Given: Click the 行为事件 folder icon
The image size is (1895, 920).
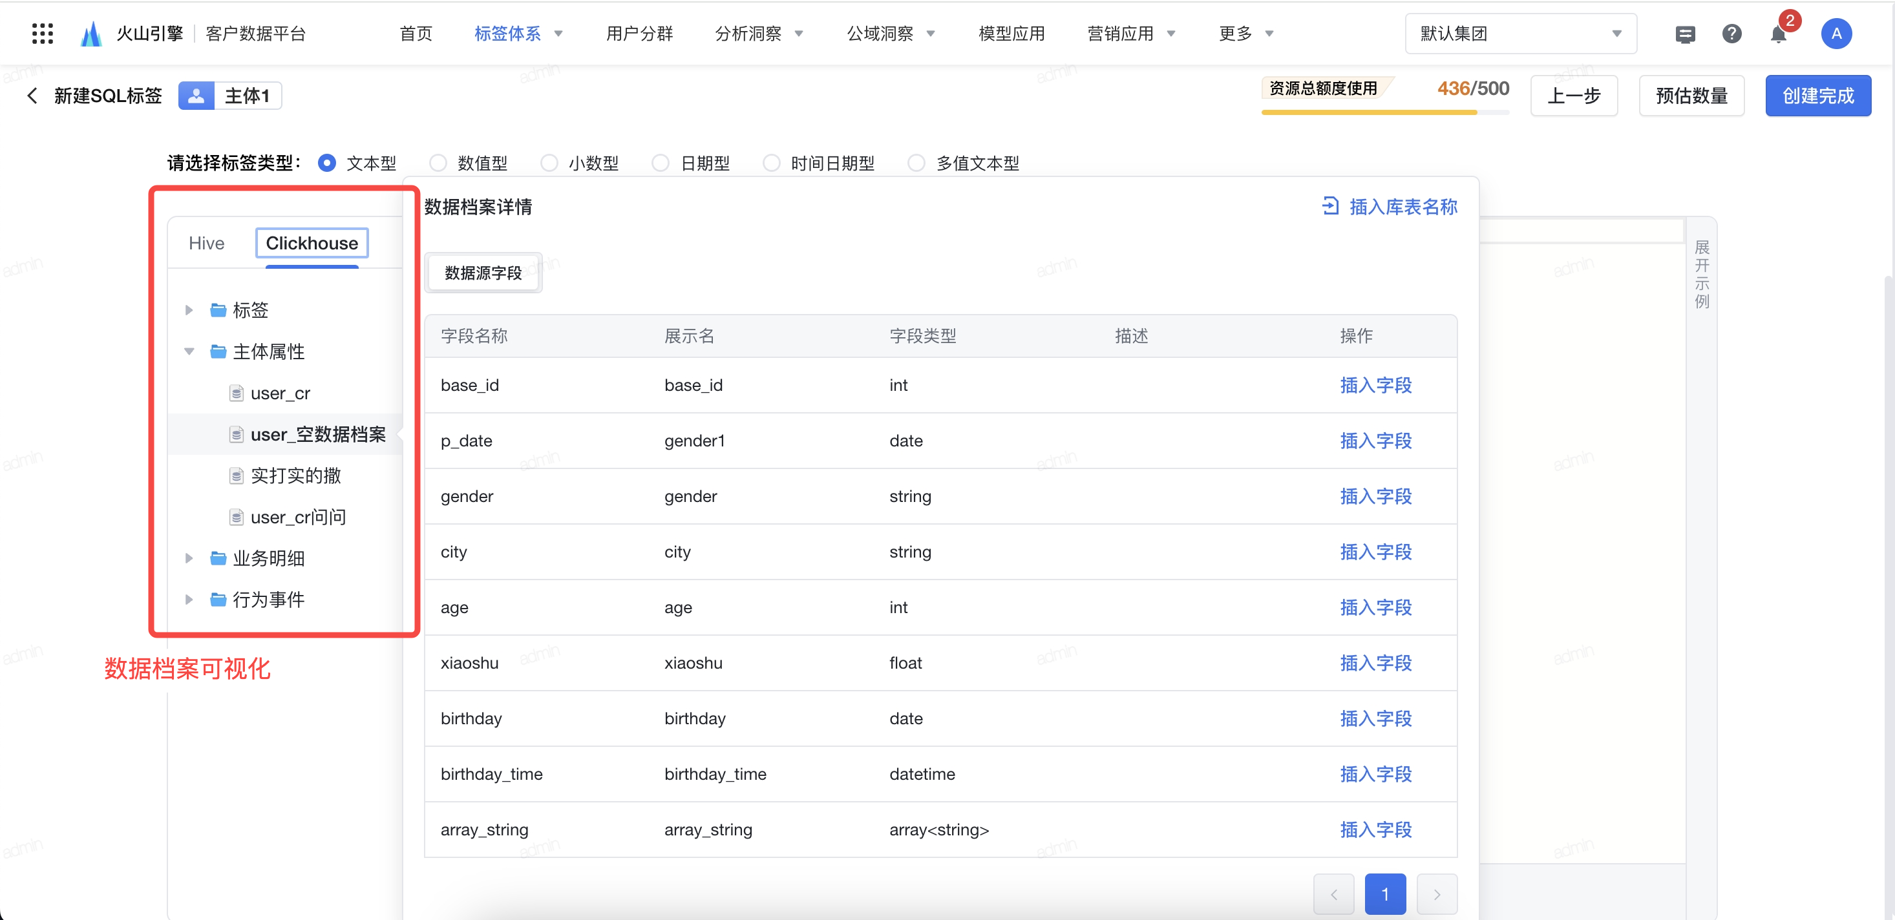Looking at the screenshot, I should pos(218,599).
